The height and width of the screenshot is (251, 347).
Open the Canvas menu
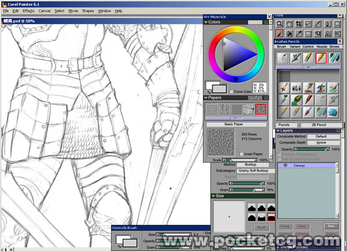point(45,11)
